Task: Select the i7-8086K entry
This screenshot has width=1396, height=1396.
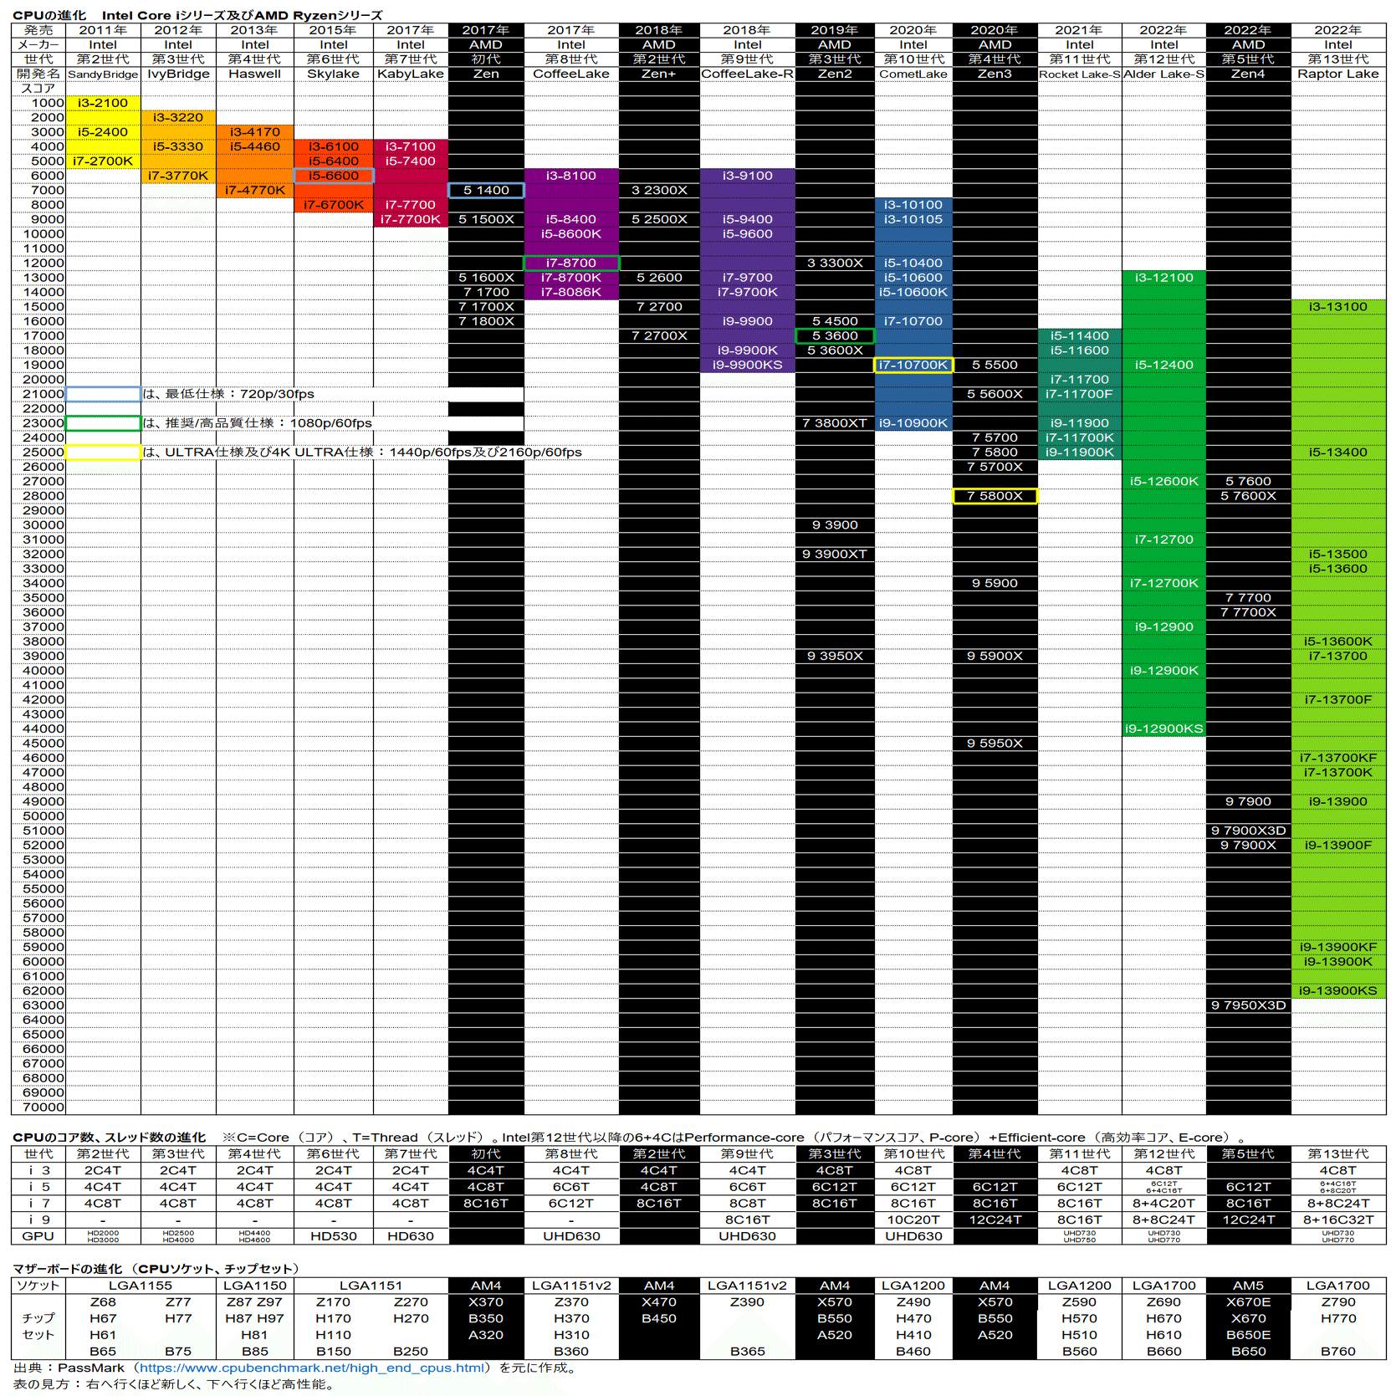Action: [571, 292]
